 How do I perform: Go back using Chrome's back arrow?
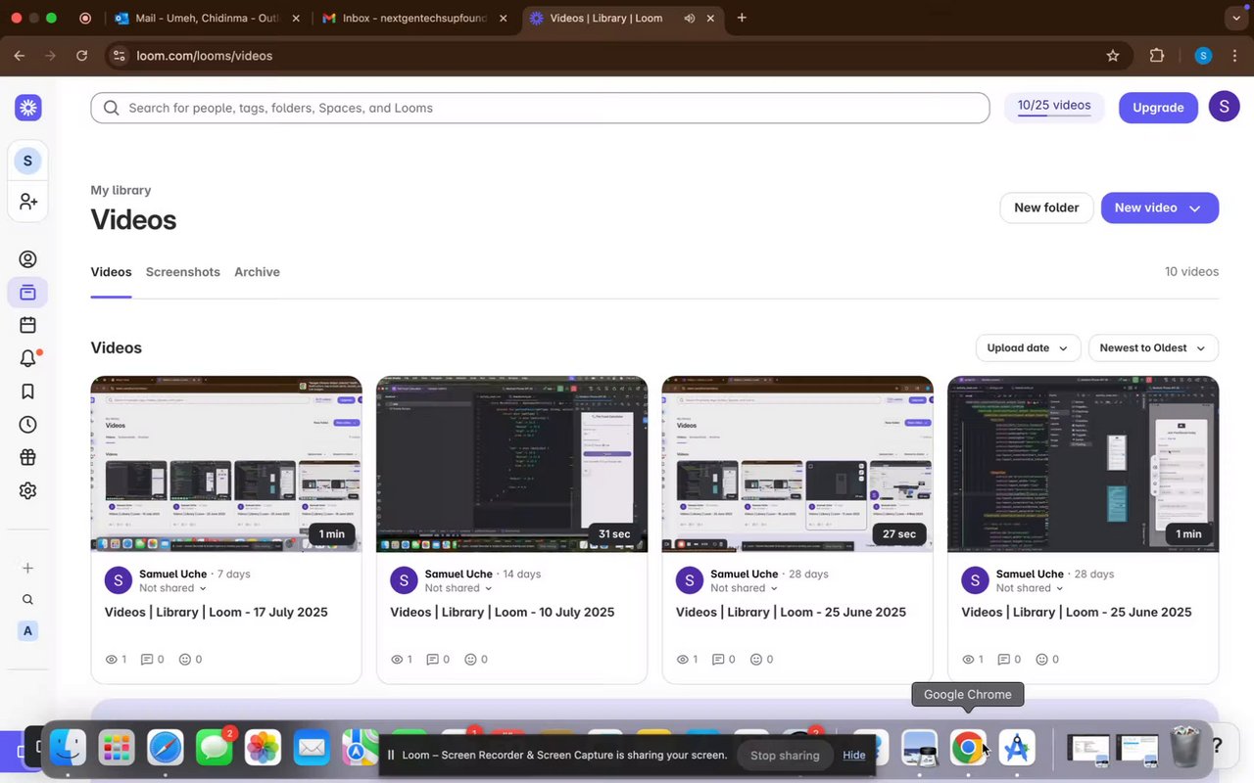click(x=20, y=56)
